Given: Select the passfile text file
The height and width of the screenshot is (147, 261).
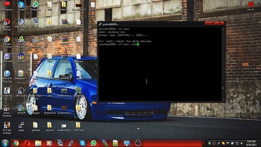Looking at the screenshot, I should pyautogui.click(x=78, y=24).
